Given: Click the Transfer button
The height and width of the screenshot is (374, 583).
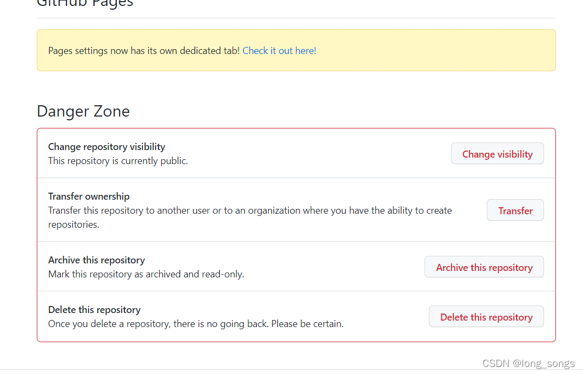Looking at the screenshot, I should coord(515,210).
